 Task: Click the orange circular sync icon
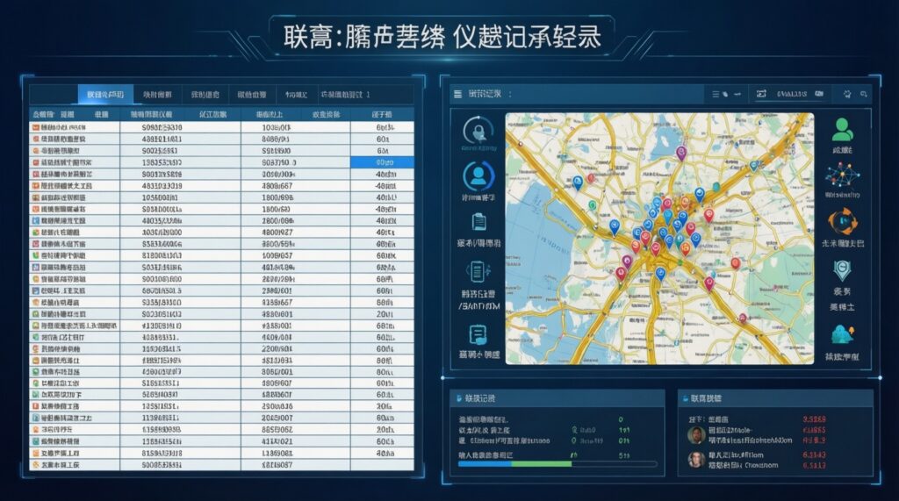[842, 221]
